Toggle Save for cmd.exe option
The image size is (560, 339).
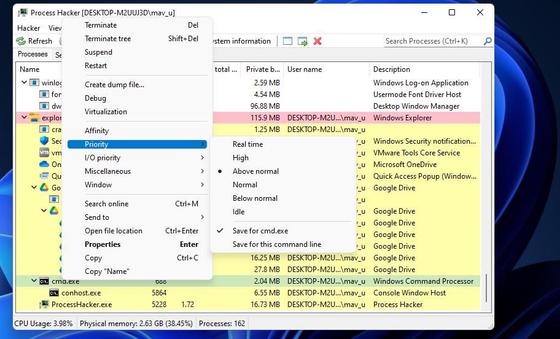[x=260, y=231]
